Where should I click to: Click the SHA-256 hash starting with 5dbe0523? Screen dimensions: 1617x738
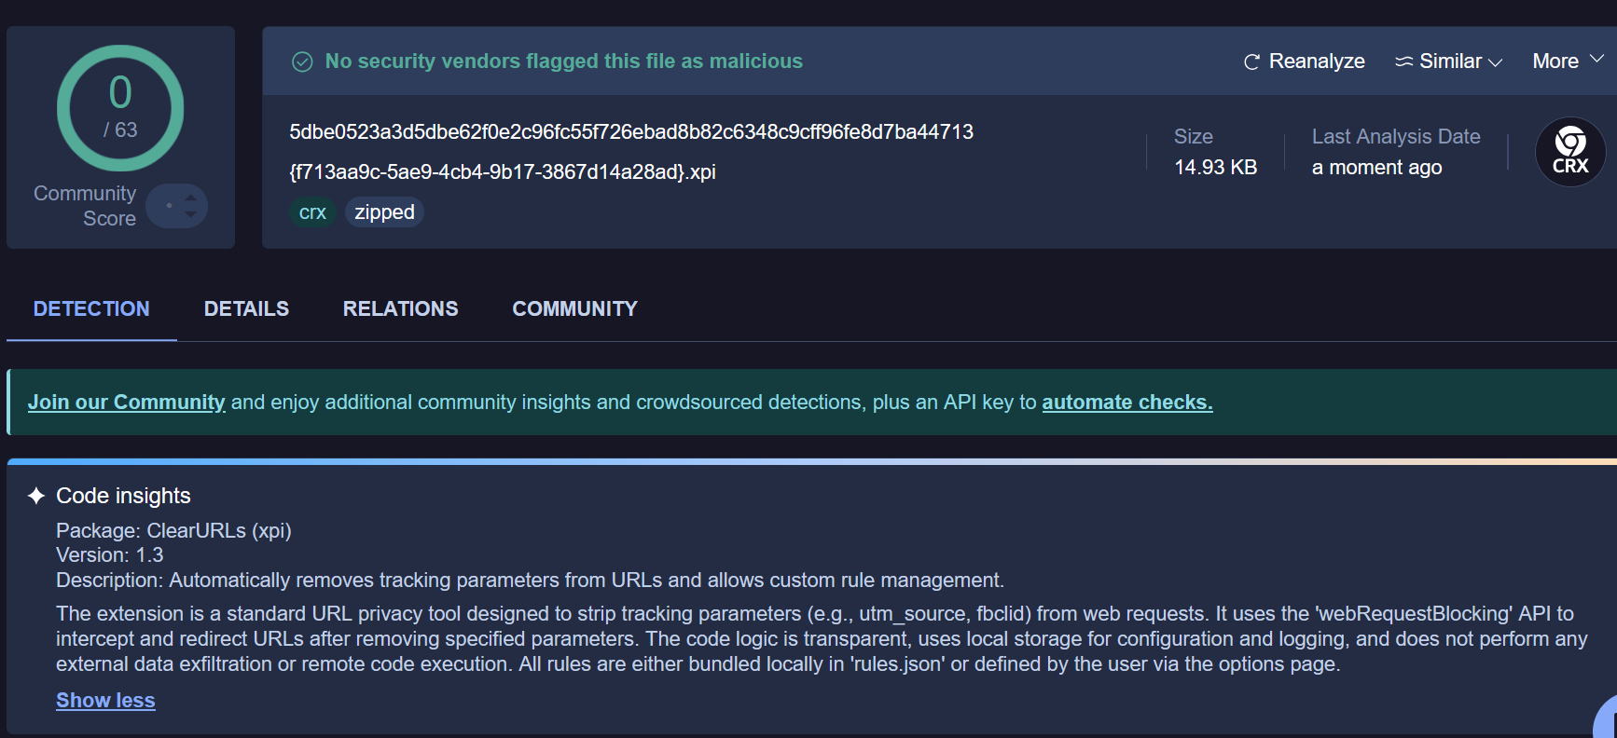[x=631, y=132]
